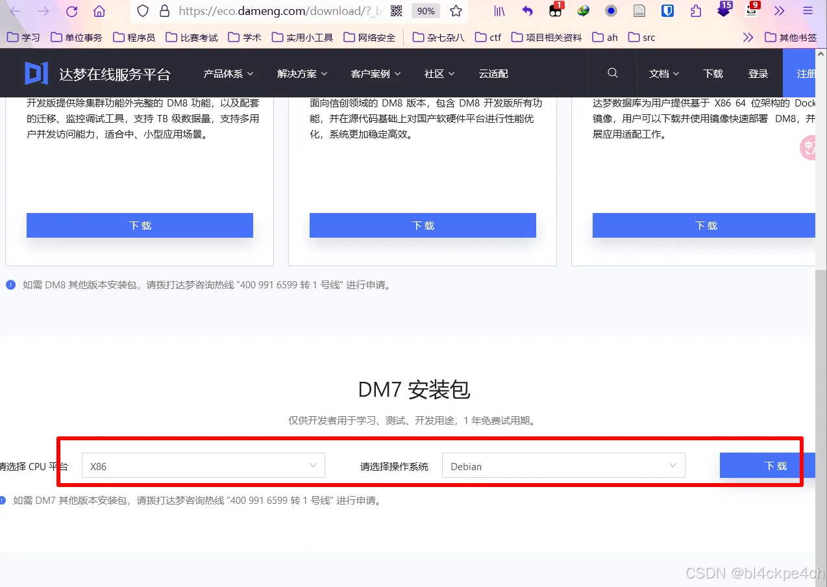Open the 杂七杂八 bookmarks folder
The height and width of the screenshot is (587, 827).
(x=439, y=38)
